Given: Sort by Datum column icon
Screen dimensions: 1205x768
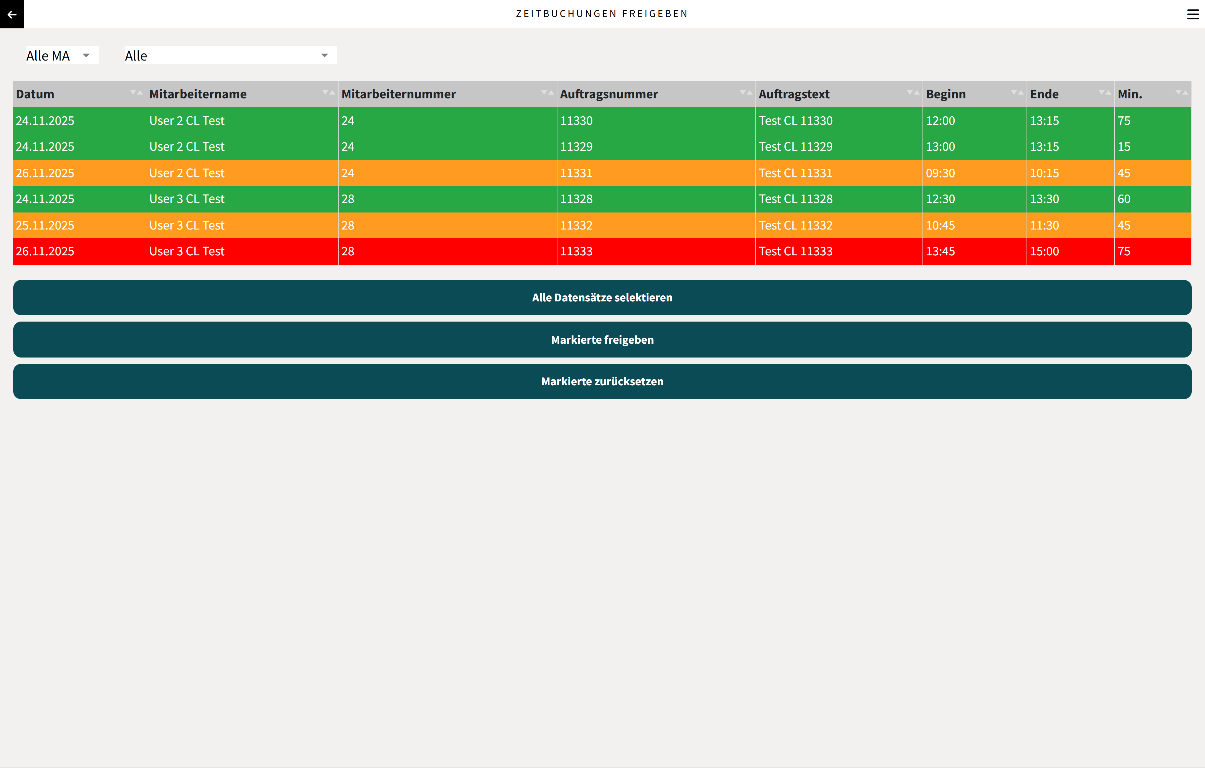Looking at the screenshot, I should [x=136, y=93].
